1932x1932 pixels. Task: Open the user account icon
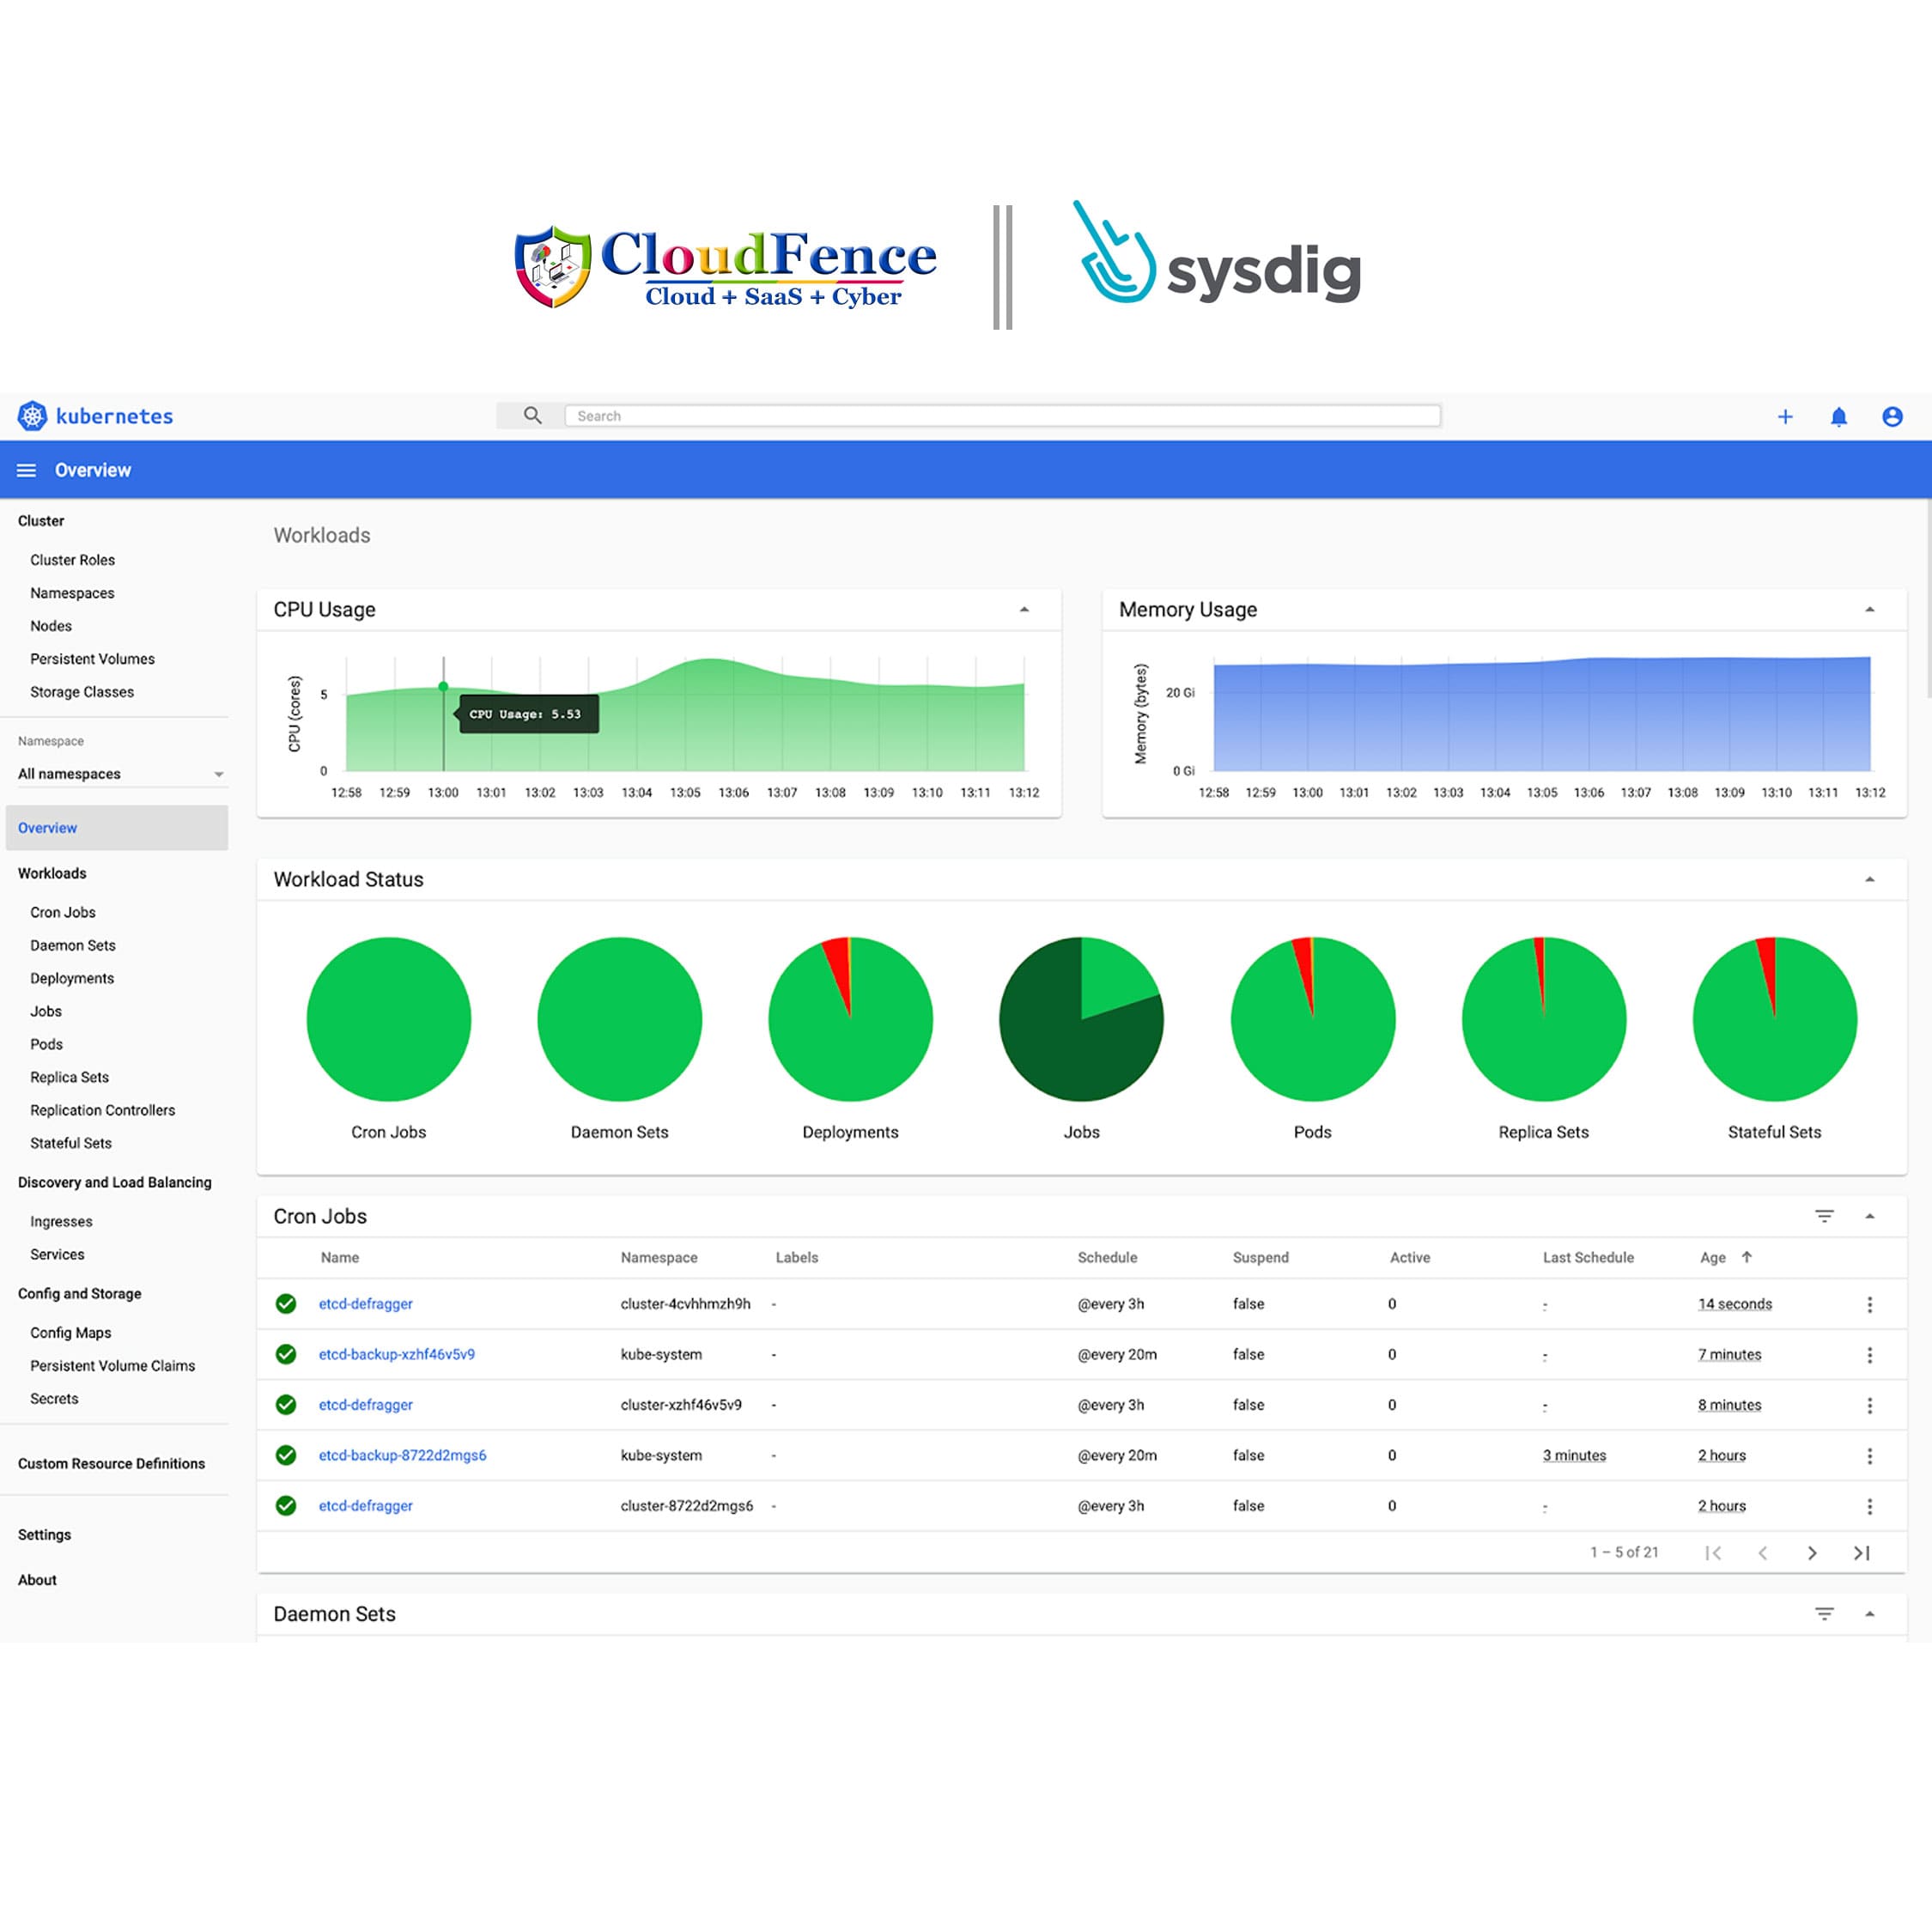tap(1892, 417)
